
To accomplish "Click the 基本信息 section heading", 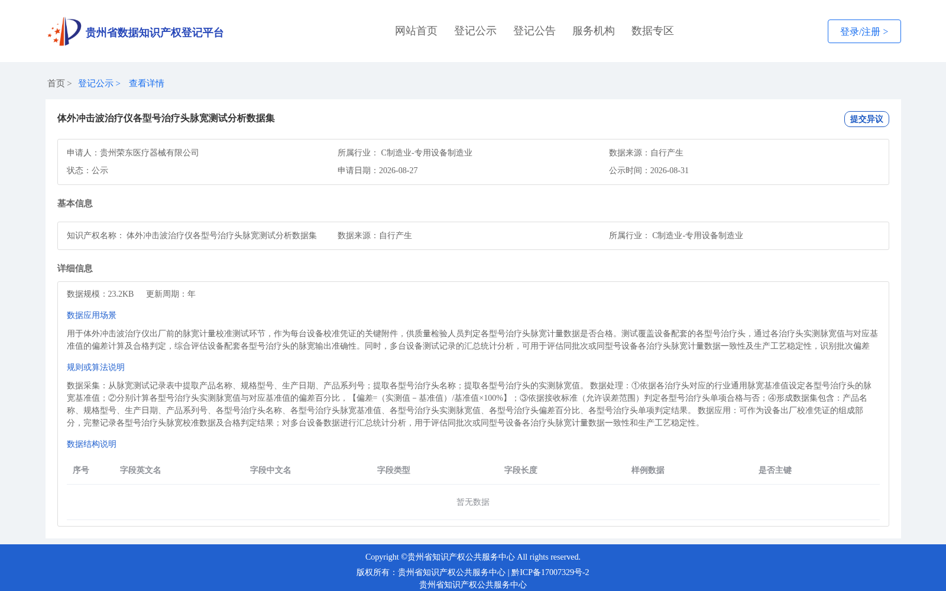I will coord(75,203).
